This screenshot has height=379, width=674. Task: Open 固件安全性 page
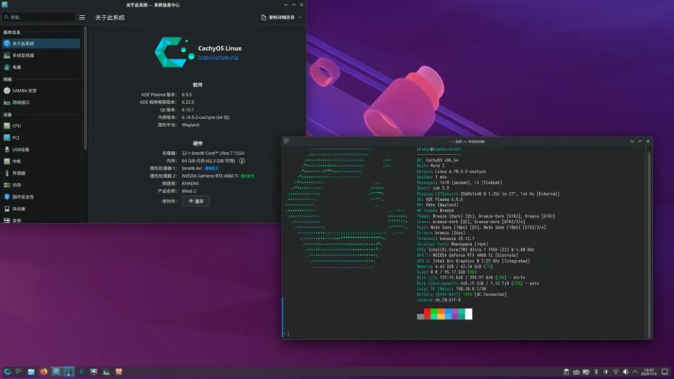tap(41, 196)
